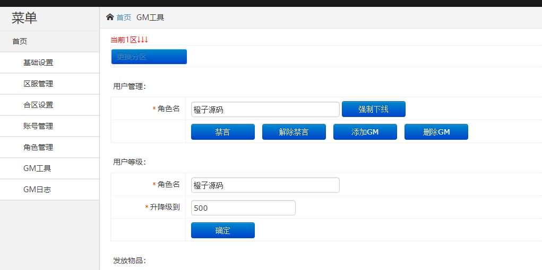Focus 角色名 field under 用户管理
This screenshot has height=270, width=542.
point(265,110)
